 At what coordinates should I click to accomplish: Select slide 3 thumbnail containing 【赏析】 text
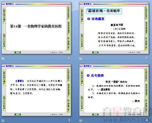[36, 90]
